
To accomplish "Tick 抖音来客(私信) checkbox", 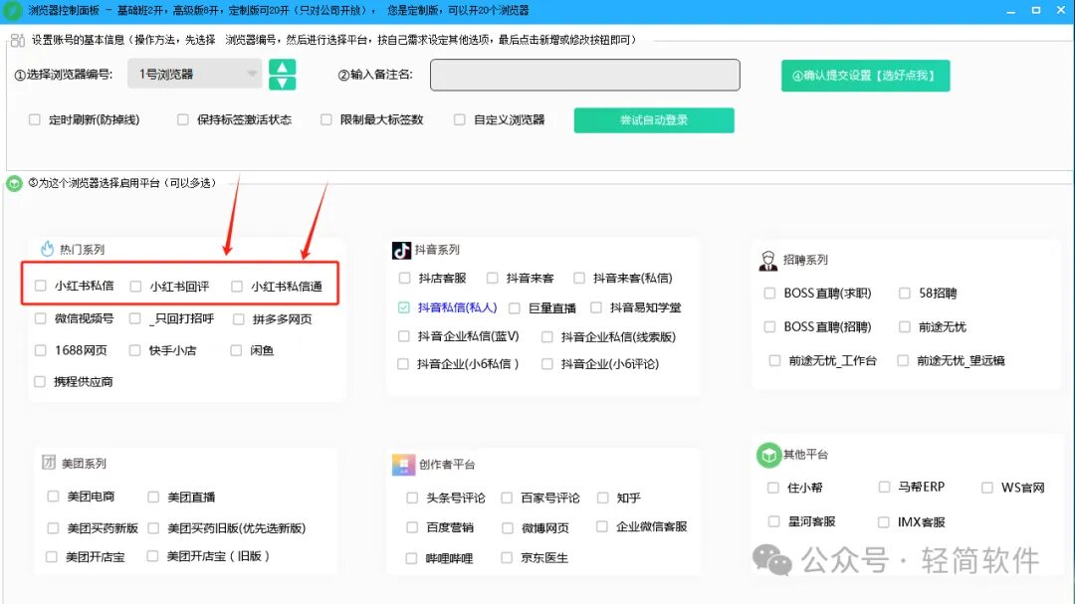I will [579, 278].
